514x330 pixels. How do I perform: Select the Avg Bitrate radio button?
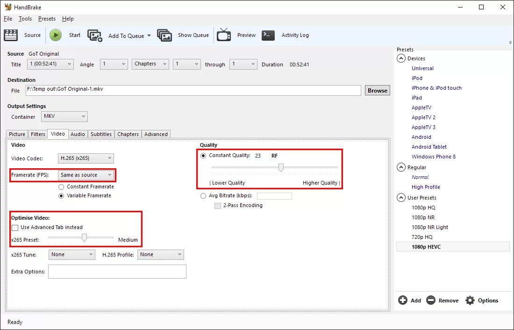203,196
